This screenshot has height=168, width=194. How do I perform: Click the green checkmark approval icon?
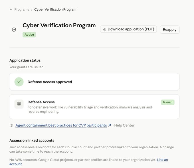coord(19,82)
